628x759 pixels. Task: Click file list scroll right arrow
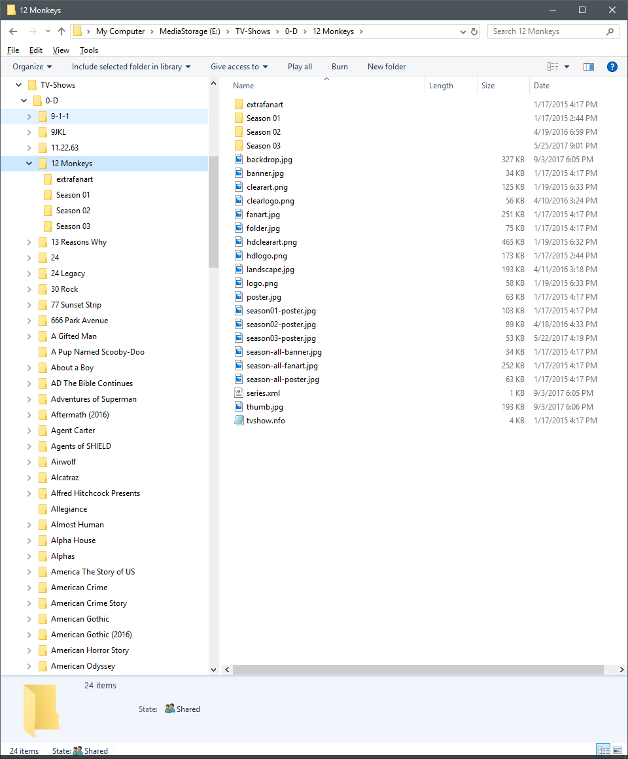point(621,669)
